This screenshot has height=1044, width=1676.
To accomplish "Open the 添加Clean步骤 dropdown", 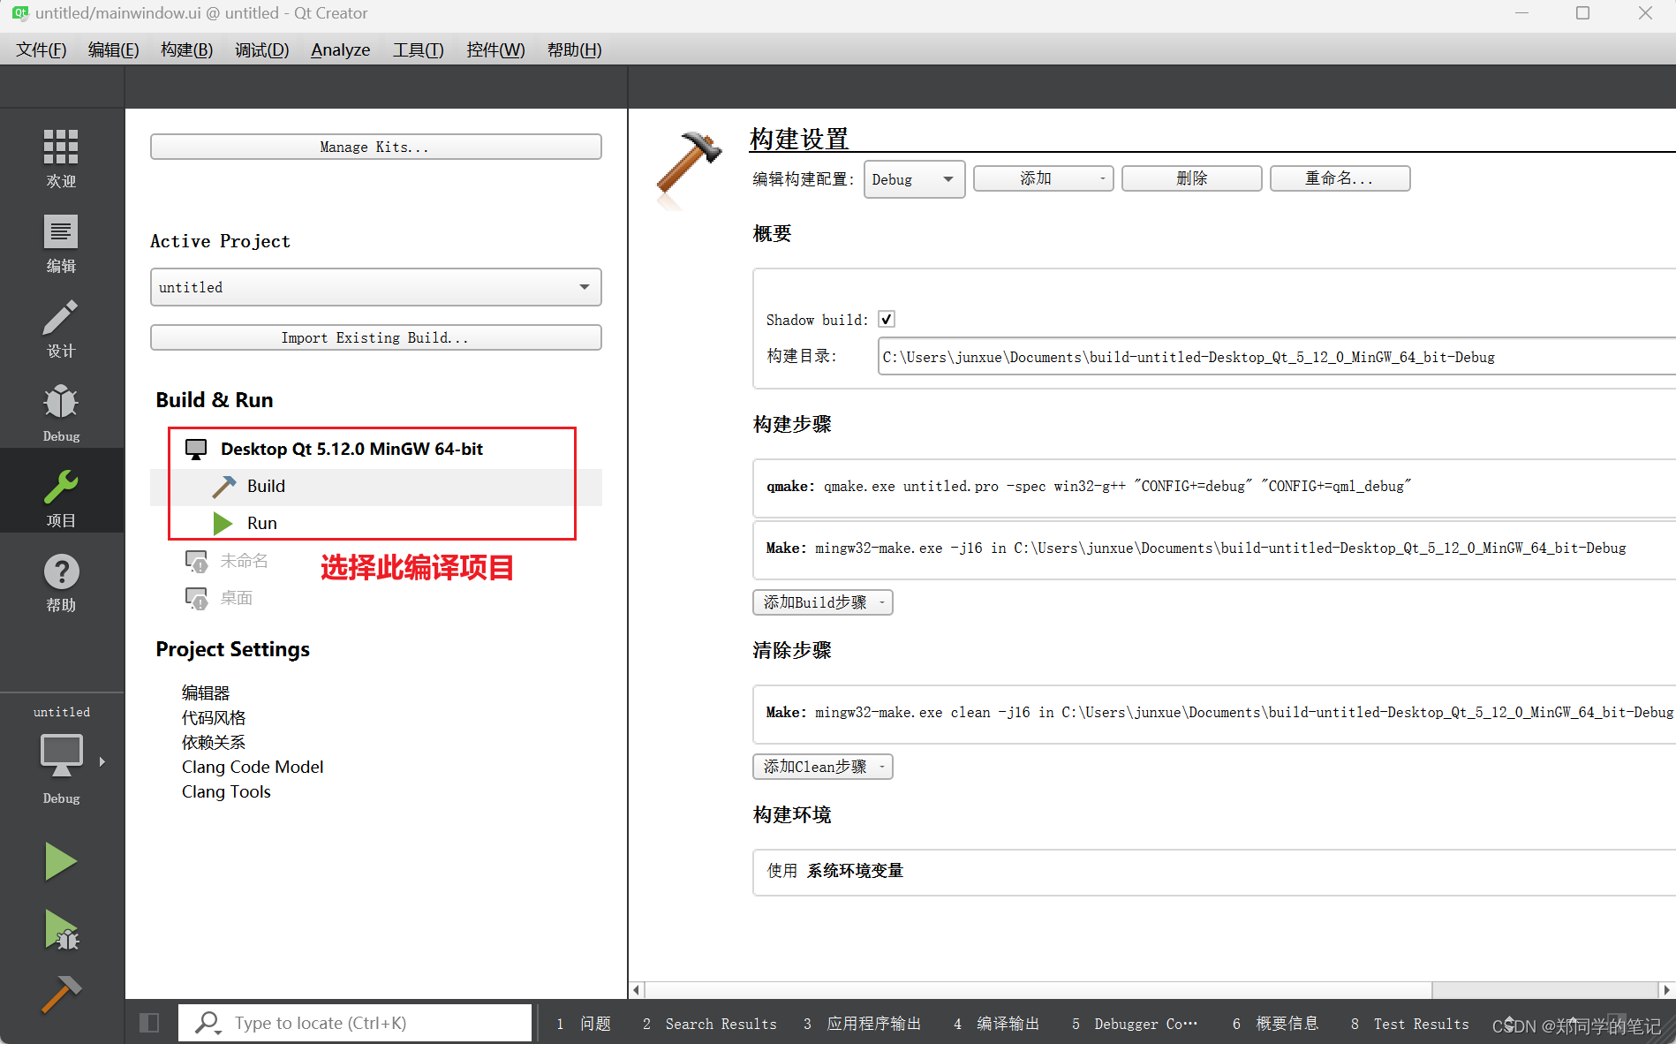I will click(x=822, y=767).
